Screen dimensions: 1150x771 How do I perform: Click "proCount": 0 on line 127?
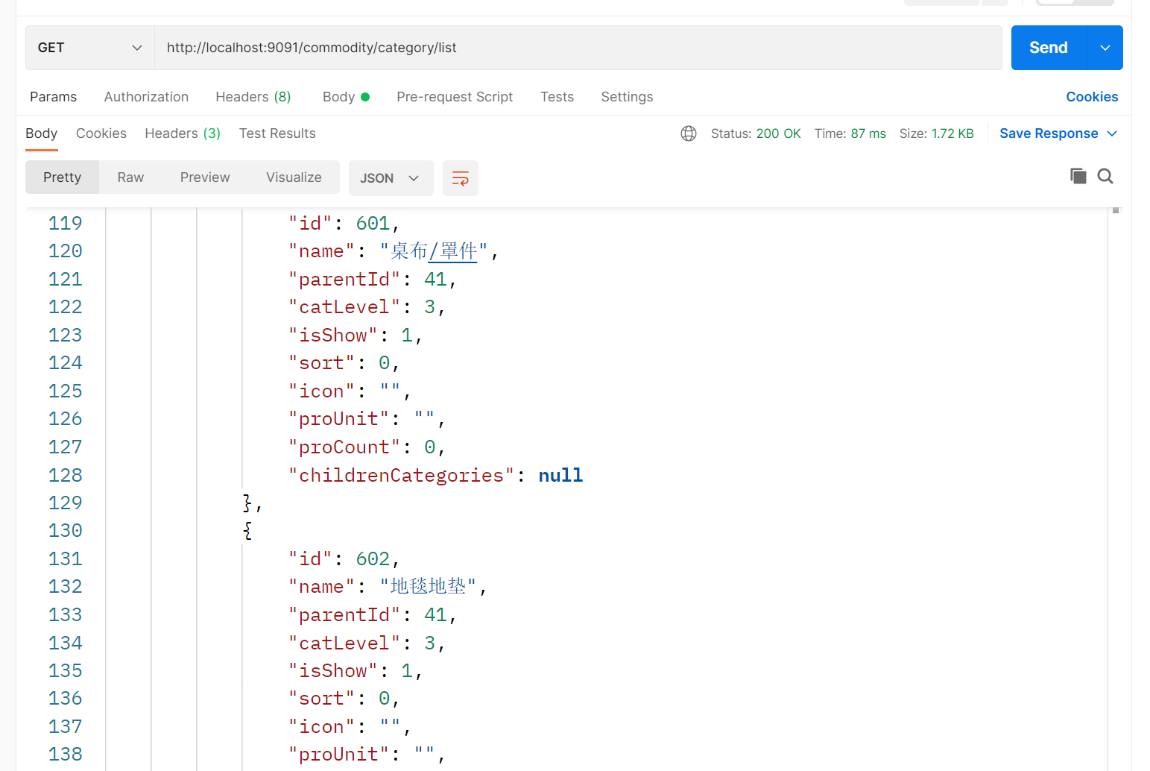[367, 447]
